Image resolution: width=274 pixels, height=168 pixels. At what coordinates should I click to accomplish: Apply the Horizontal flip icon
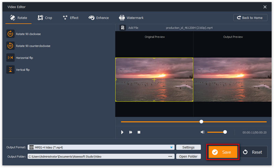pyautogui.click(x=10, y=58)
